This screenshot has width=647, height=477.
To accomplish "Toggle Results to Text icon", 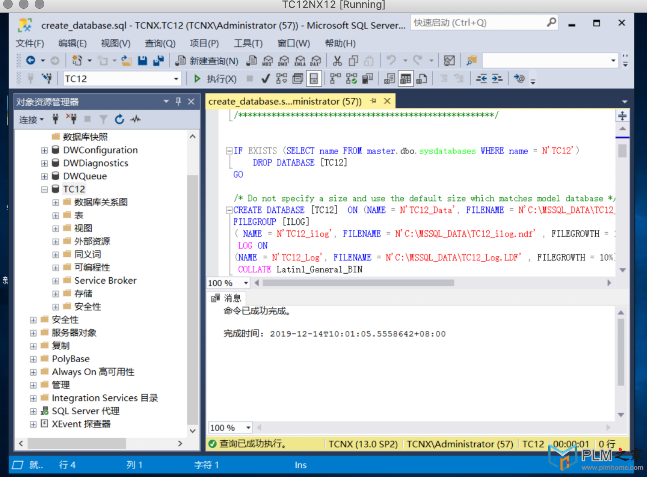I will [389, 79].
